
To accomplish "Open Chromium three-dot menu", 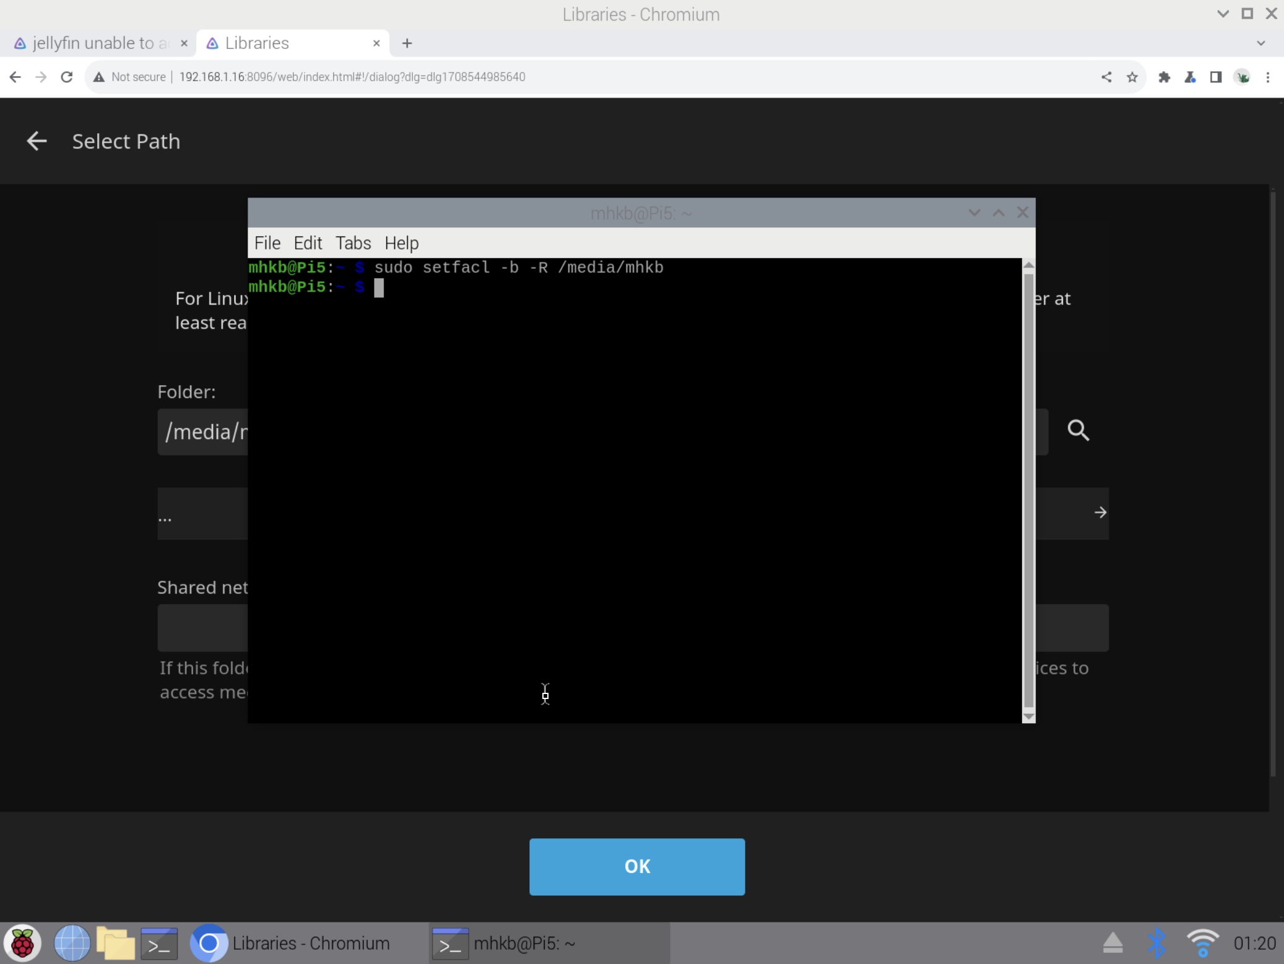I will pyautogui.click(x=1267, y=77).
